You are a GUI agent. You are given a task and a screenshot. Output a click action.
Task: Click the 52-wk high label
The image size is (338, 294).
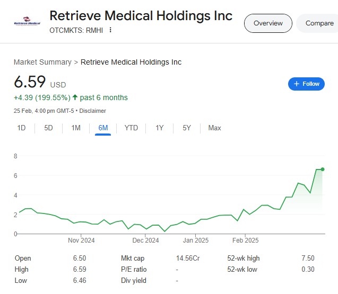pyautogui.click(x=244, y=259)
